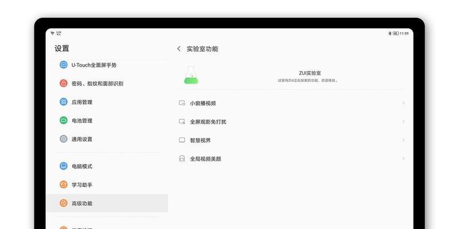Click the grey gear icon for 通用设置
The width and height of the screenshot is (459, 229).
pyautogui.click(x=64, y=139)
